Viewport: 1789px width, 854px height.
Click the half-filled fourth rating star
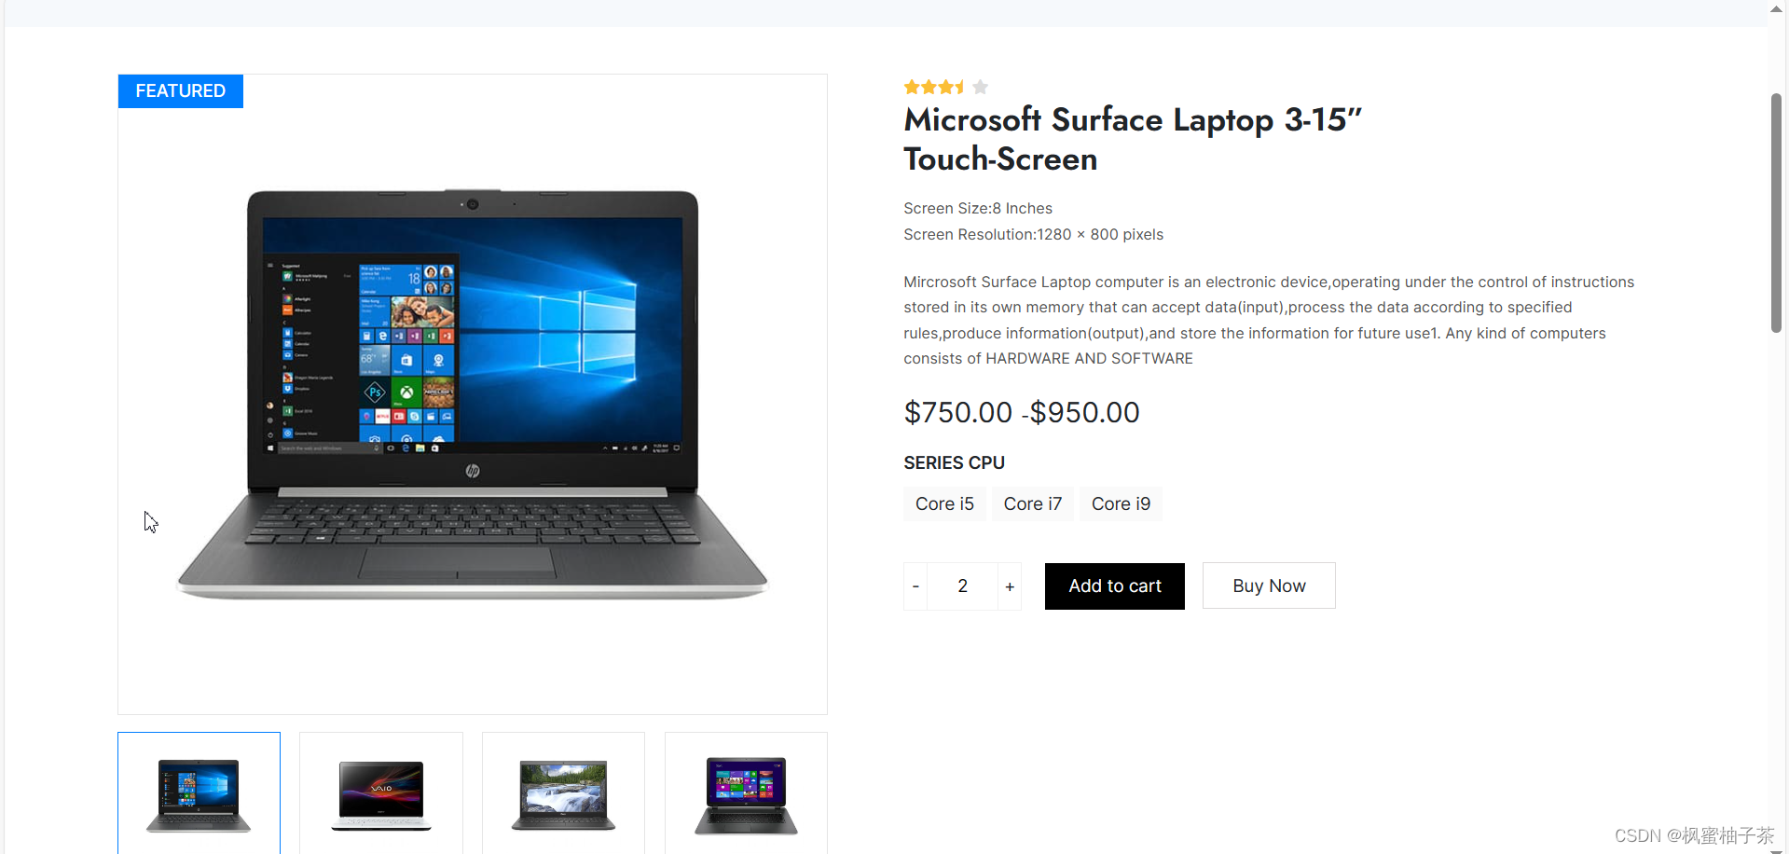coord(961,87)
